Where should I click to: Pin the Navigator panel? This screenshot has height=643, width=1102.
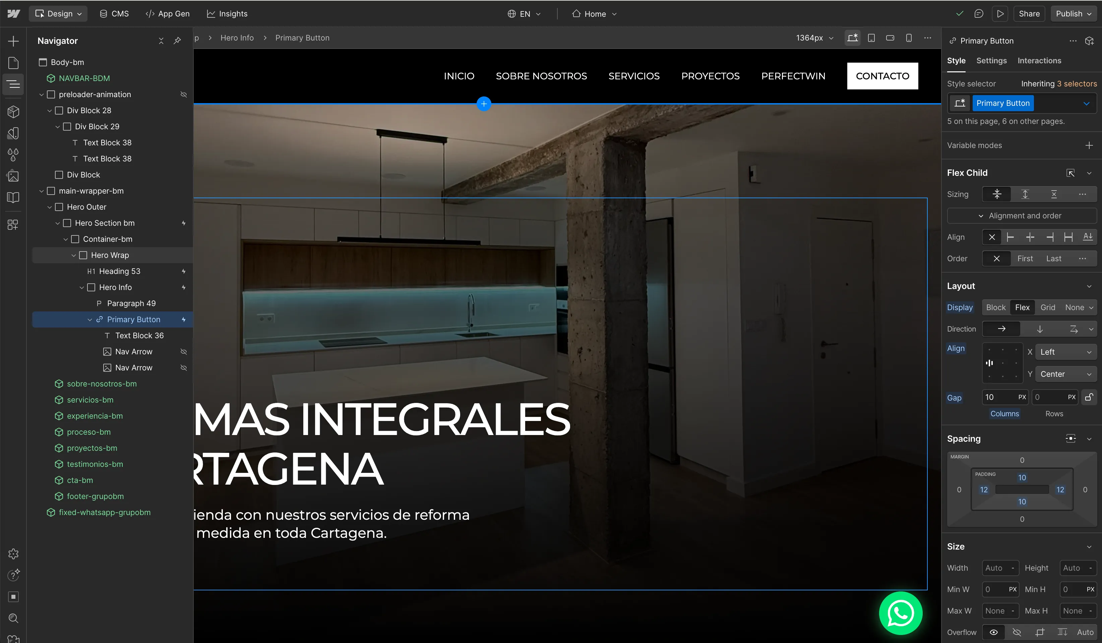pyautogui.click(x=177, y=41)
